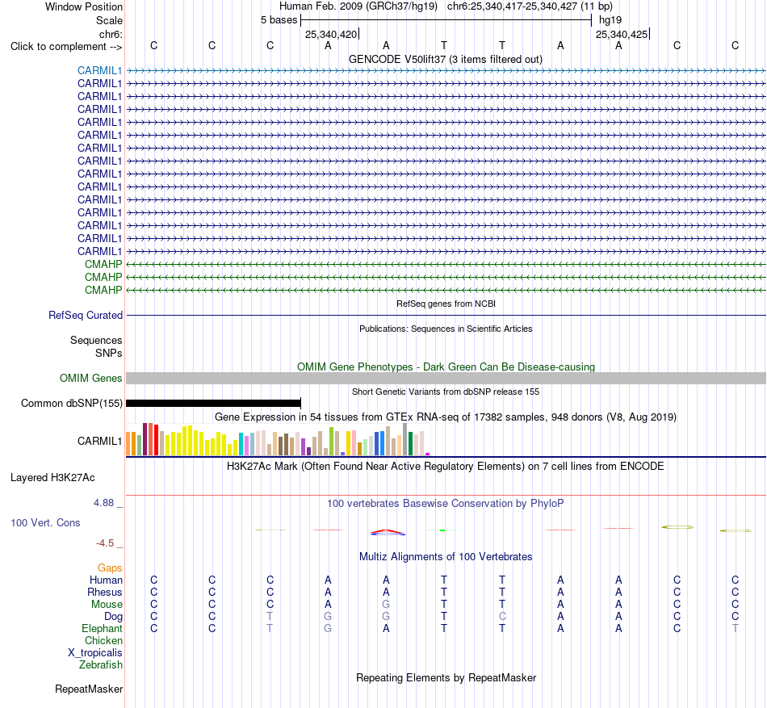
Task: Click the red-and-blue PhyloP conservation peak
Action: pos(388,533)
